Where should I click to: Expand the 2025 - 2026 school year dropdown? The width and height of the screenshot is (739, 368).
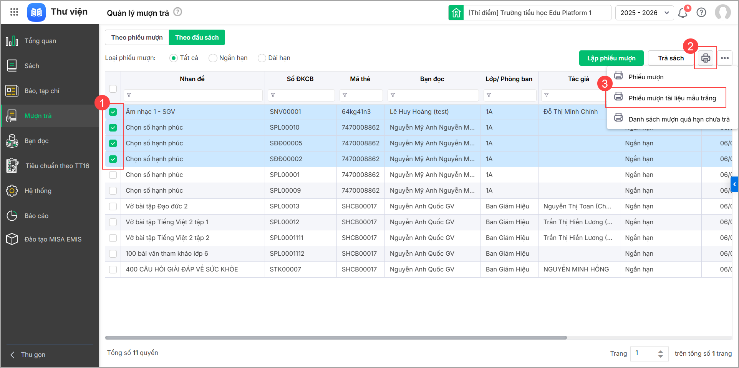click(x=645, y=13)
